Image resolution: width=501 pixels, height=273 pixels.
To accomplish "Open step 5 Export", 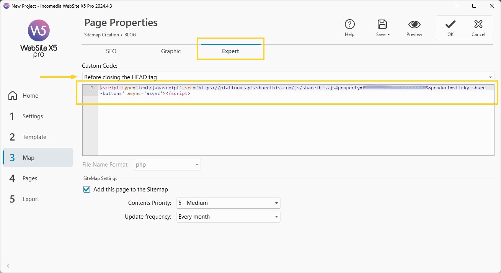I will click(38, 199).
